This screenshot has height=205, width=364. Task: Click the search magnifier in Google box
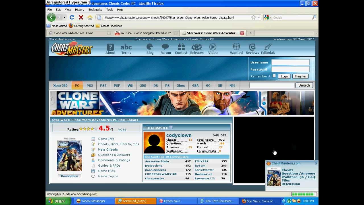pos(314,18)
